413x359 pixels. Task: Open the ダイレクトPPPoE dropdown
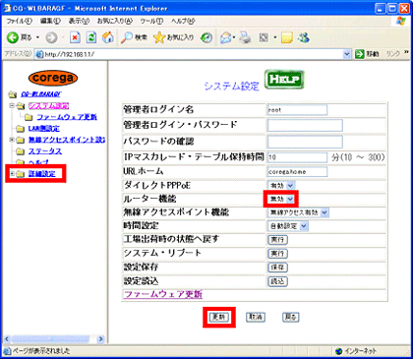281,186
